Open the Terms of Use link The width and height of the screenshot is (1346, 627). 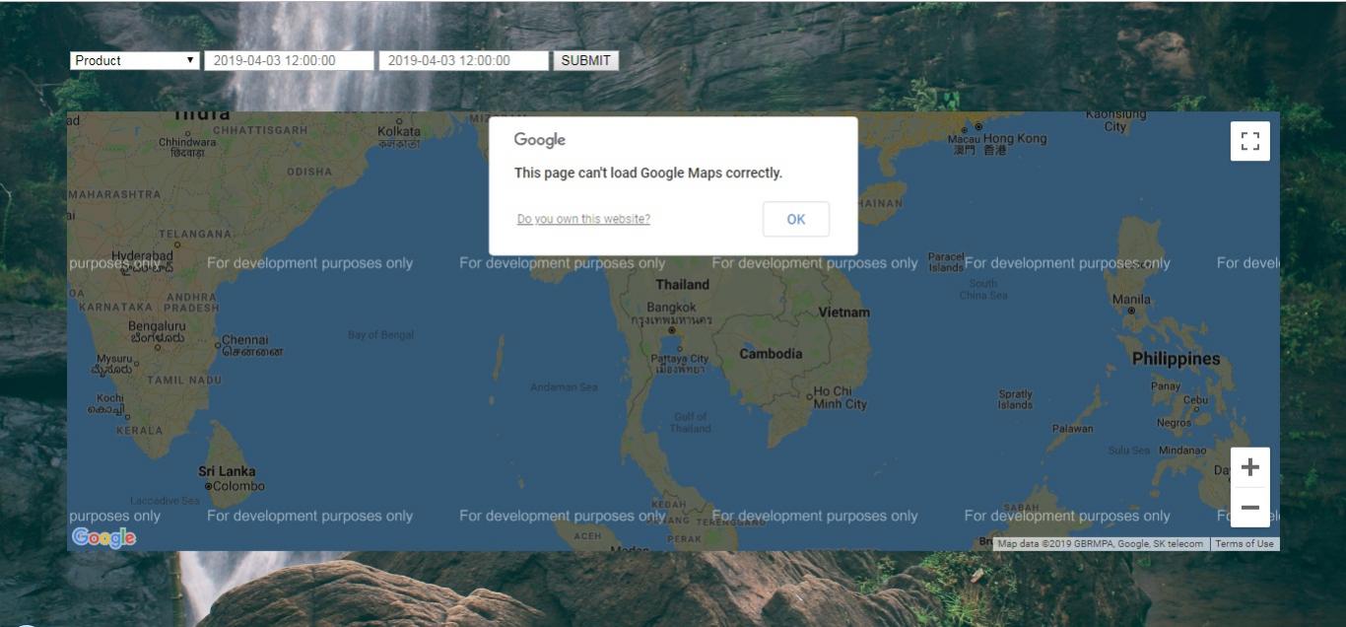pos(1244,543)
